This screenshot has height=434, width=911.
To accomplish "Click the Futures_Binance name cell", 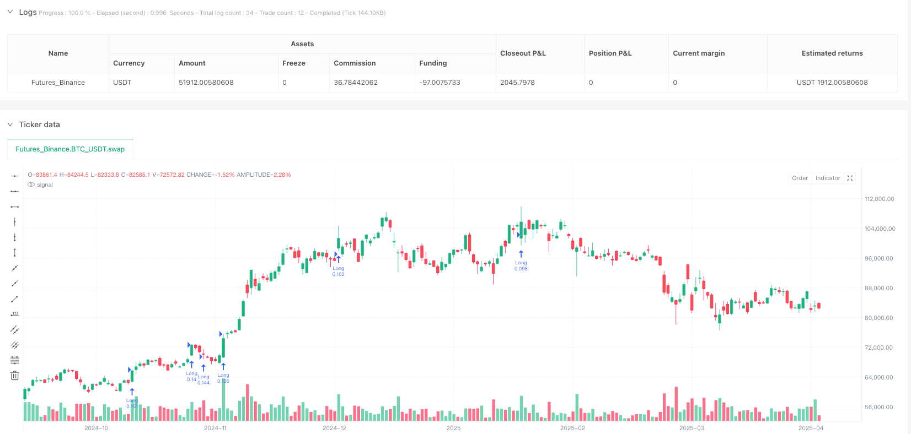I will pyautogui.click(x=58, y=83).
